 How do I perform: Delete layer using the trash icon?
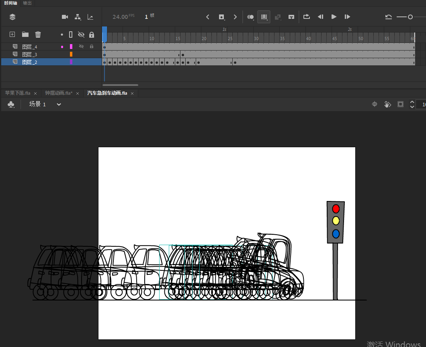coord(38,34)
